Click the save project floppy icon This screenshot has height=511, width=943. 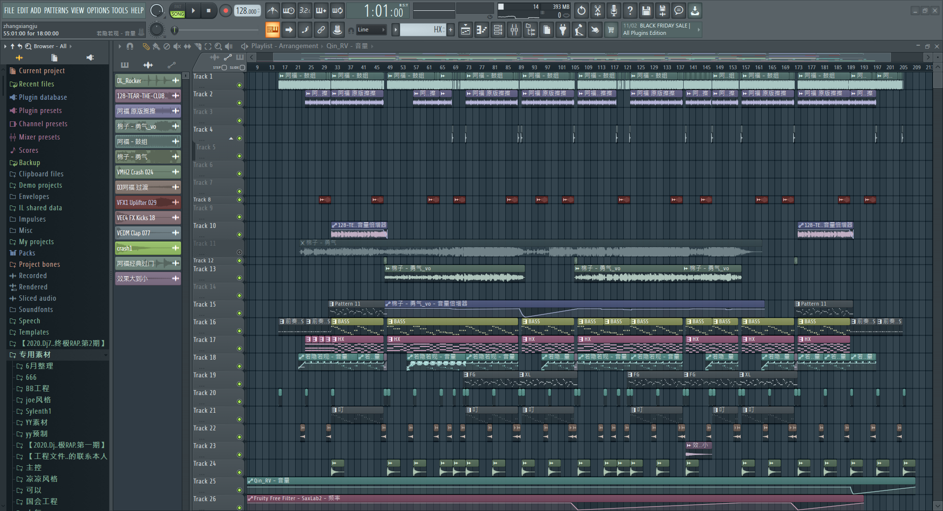[x=646, y=10]
